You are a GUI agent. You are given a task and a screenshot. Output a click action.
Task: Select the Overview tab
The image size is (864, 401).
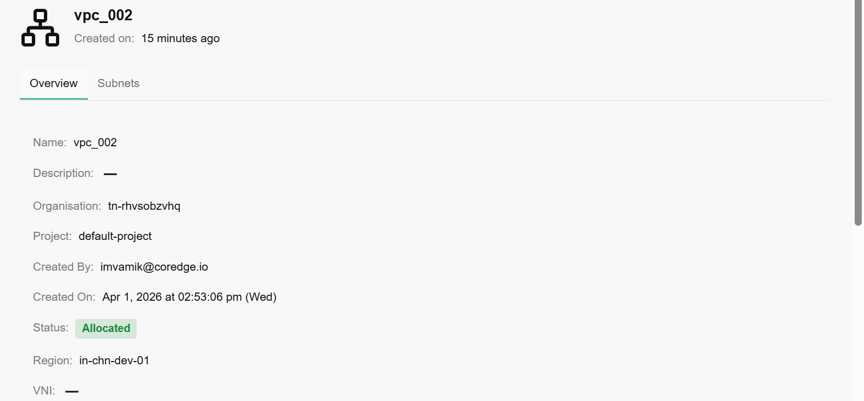(x=54, y=83)
